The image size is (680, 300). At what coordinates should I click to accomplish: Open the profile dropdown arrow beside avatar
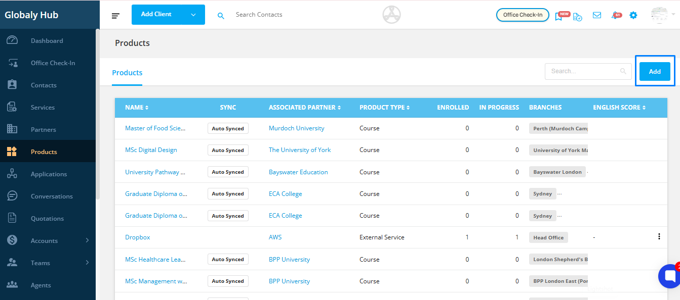click(672, 16)
